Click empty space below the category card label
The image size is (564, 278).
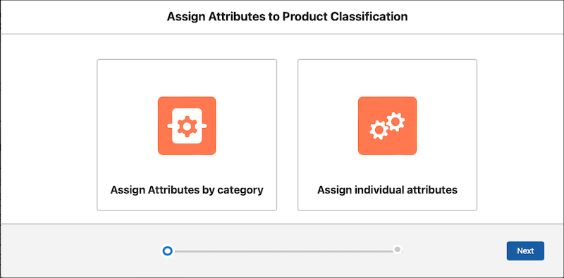[x=187, y=203]
